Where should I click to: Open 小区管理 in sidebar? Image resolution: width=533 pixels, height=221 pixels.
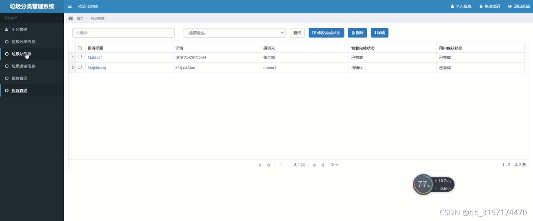tap(32, 30)
